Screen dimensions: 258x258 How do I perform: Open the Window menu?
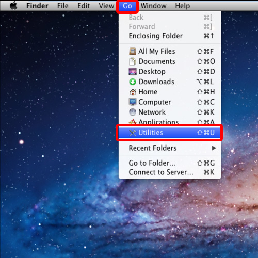[153, 6]
